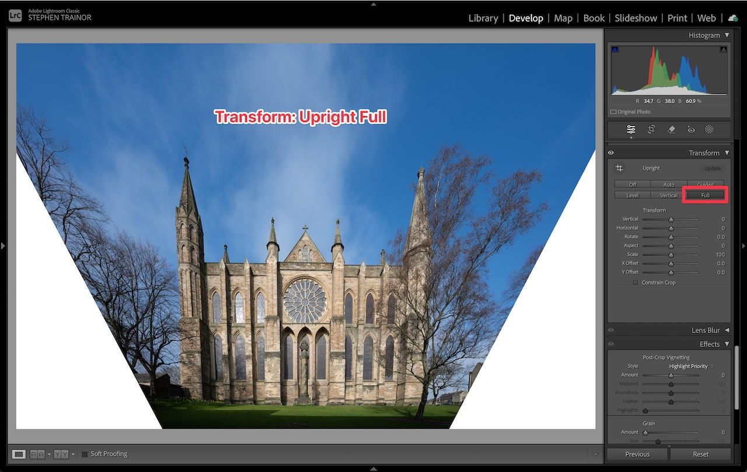Screen dimensions: 747x472
Task: Toggle the Original Photo checkbox under the histogram
Action: pyautogui.click(x=613, y=111)
